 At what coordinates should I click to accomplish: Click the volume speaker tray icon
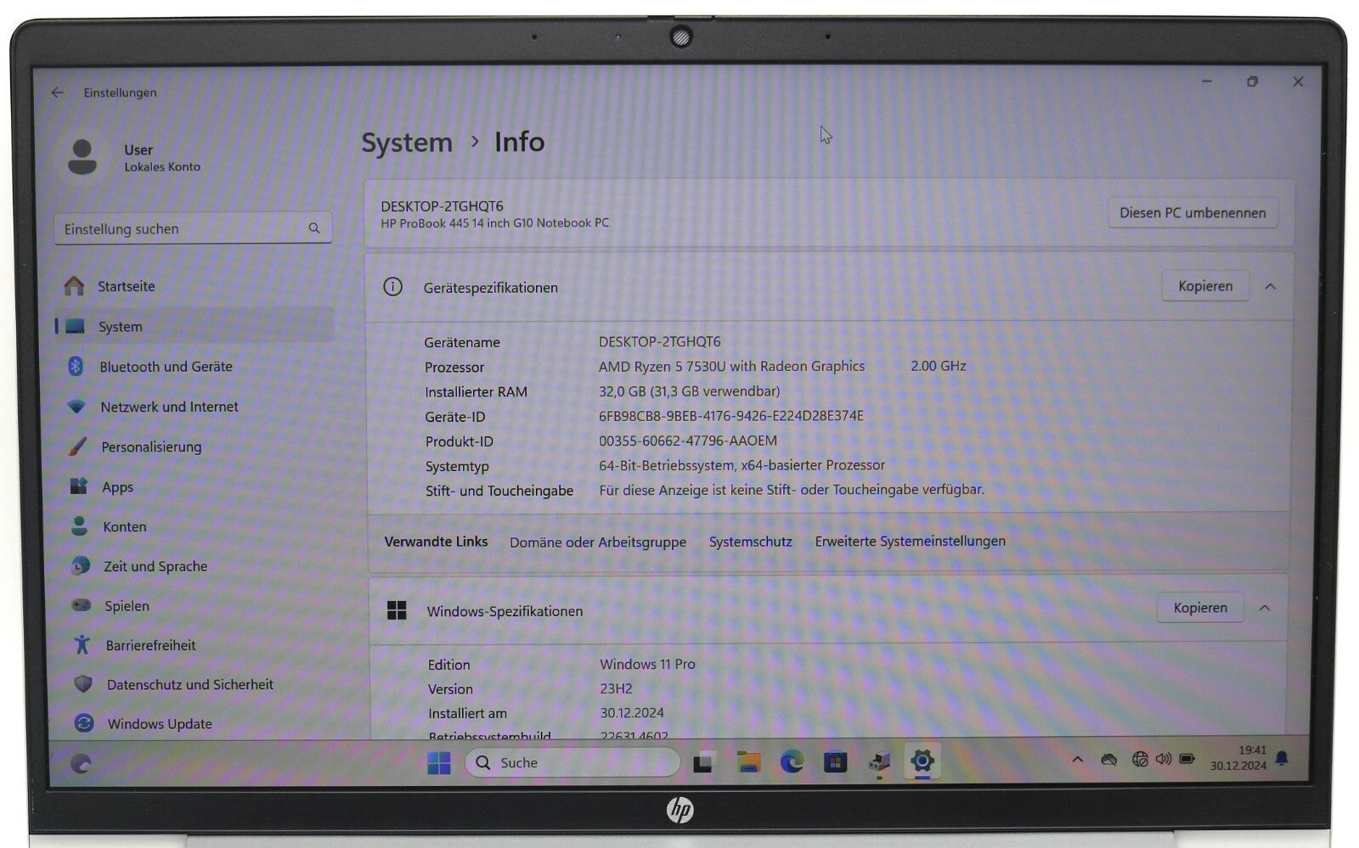[1163, 759]
